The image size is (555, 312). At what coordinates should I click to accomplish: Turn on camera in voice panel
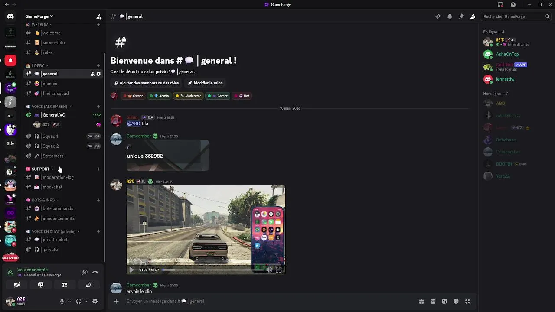pos(16,285)
